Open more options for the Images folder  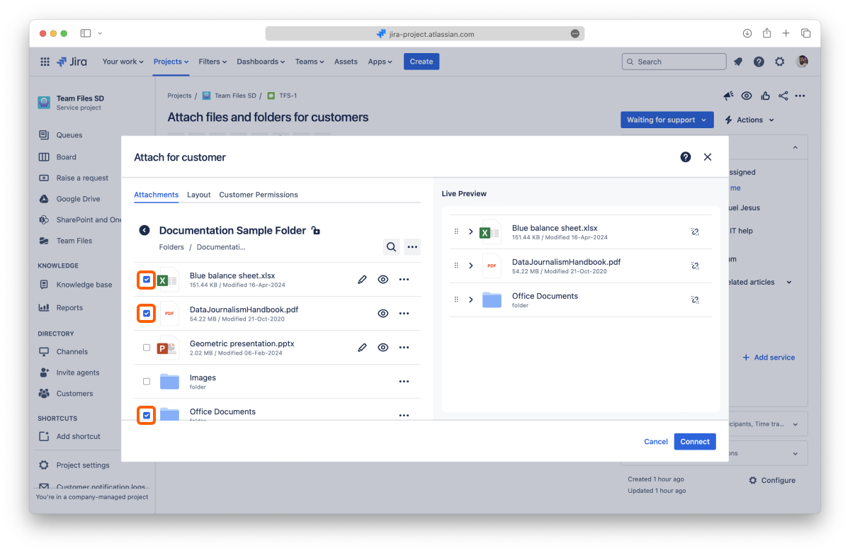404,382
